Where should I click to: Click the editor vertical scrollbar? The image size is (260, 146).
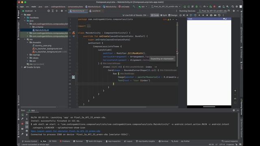[x=177, y=45]
